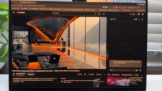Expand the Top chat dropdown
Screen dimensions: 162x91
pos(113,19)
